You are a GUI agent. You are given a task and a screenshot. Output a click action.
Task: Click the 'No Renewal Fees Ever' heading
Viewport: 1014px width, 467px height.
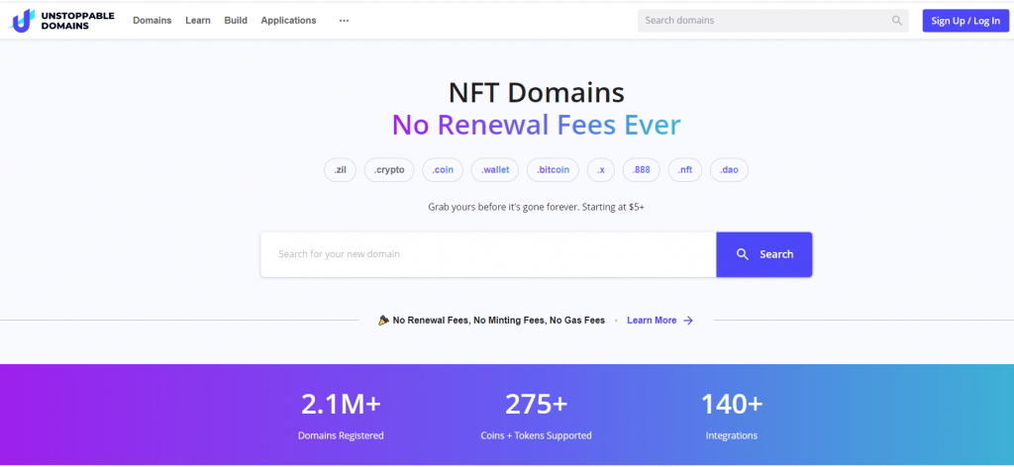[536, 125]
